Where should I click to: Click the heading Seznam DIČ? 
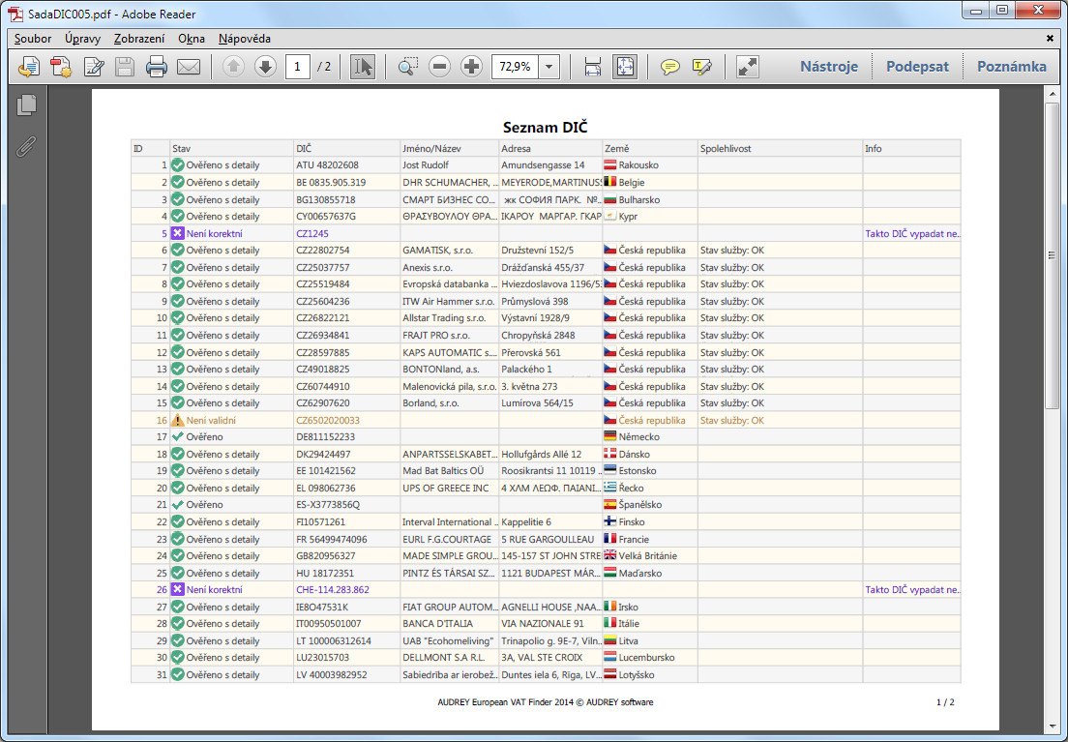tap(545, 128)
